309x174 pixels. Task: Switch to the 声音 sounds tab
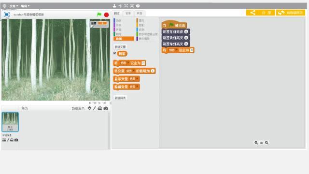click(140, 13)
